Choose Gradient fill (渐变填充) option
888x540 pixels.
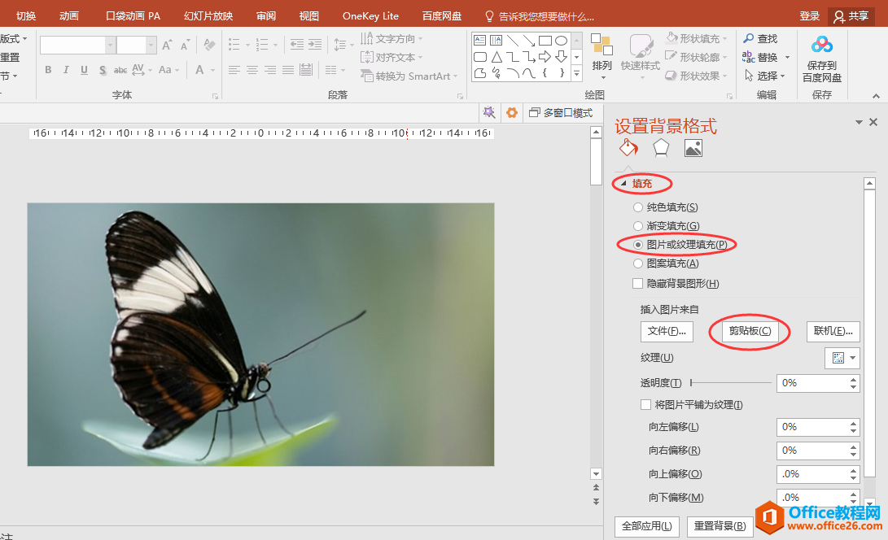point(638,226)
